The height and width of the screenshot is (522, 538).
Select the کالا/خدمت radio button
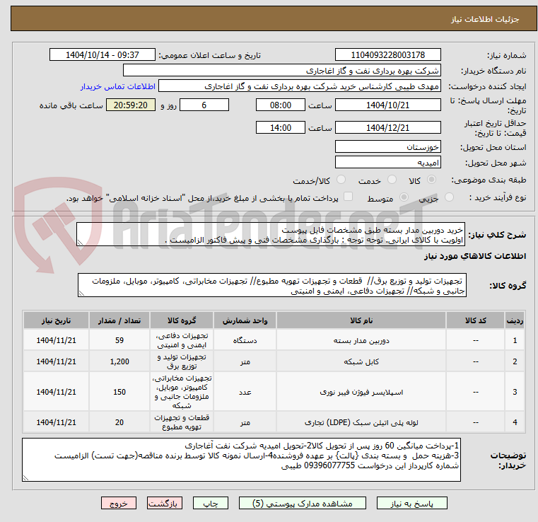(341, 180)
